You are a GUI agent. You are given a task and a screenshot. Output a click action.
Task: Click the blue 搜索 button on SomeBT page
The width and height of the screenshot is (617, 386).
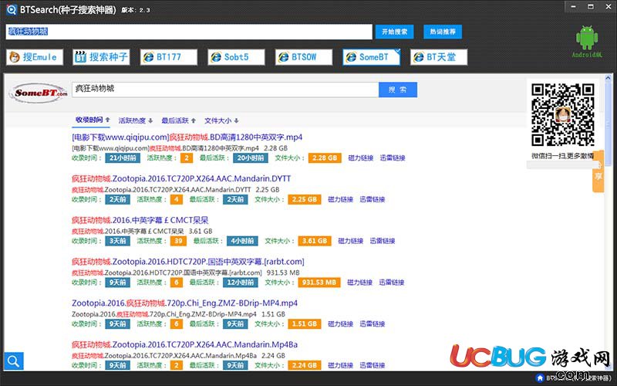[x=398, y=90]
